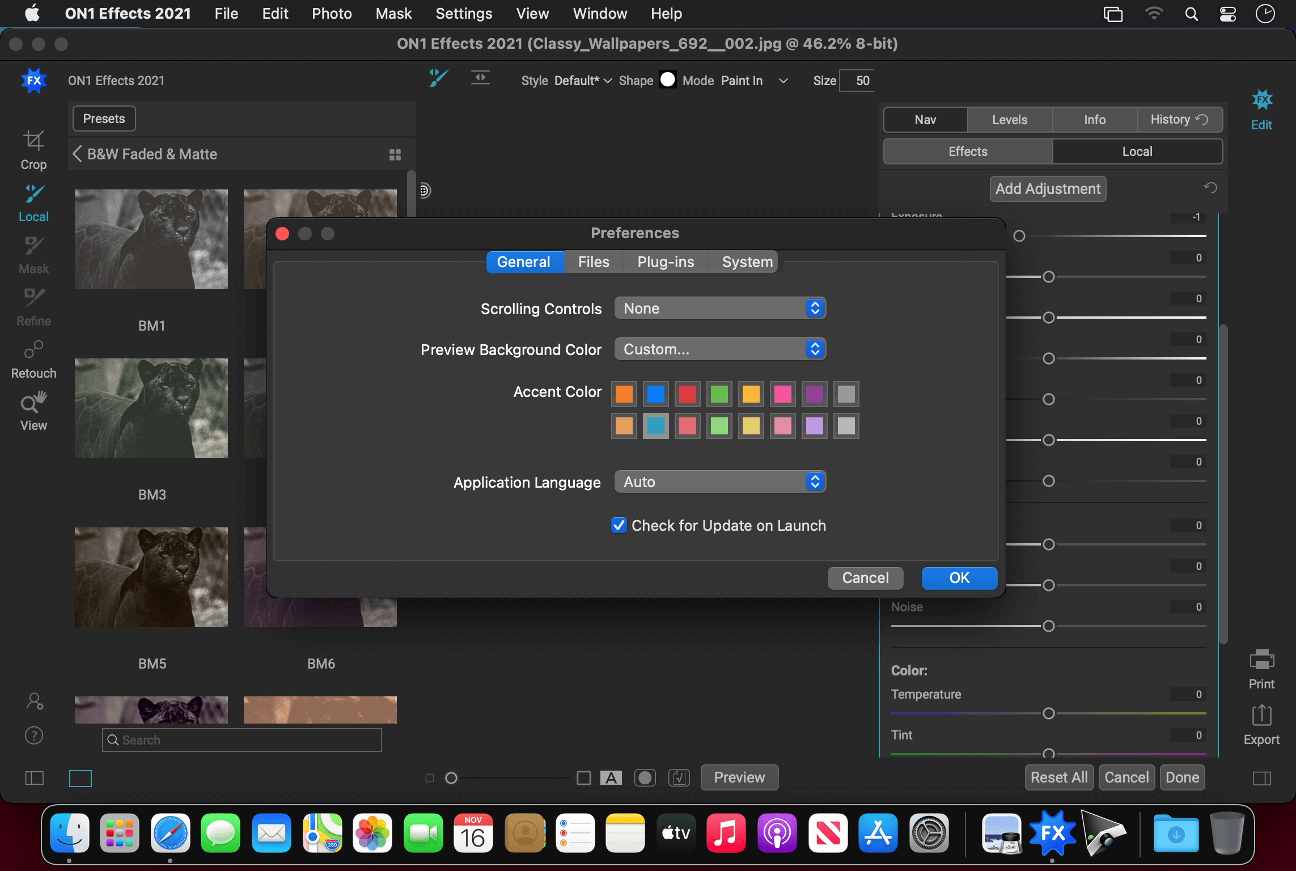The image size is (1296, 871).
Task: Choose the orange accent color swatch
Action: pos(624,394)
